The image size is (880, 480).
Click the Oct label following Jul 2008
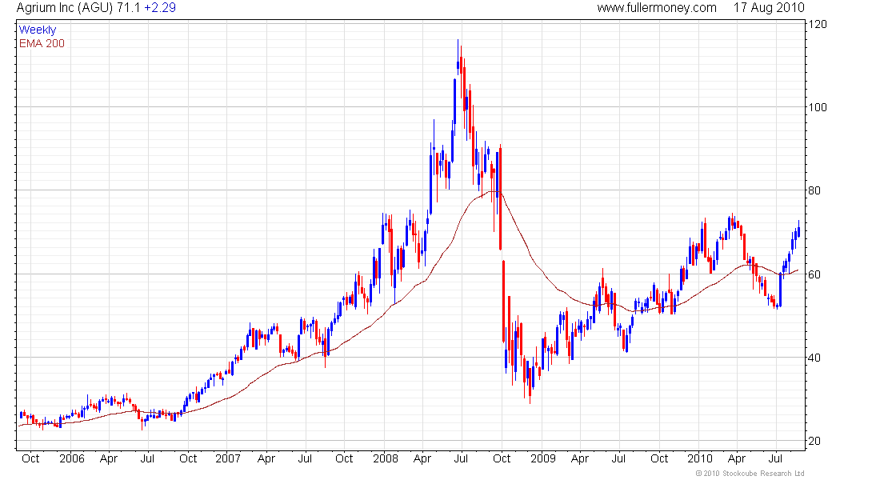pyautogui.click(x=502, y=458)
